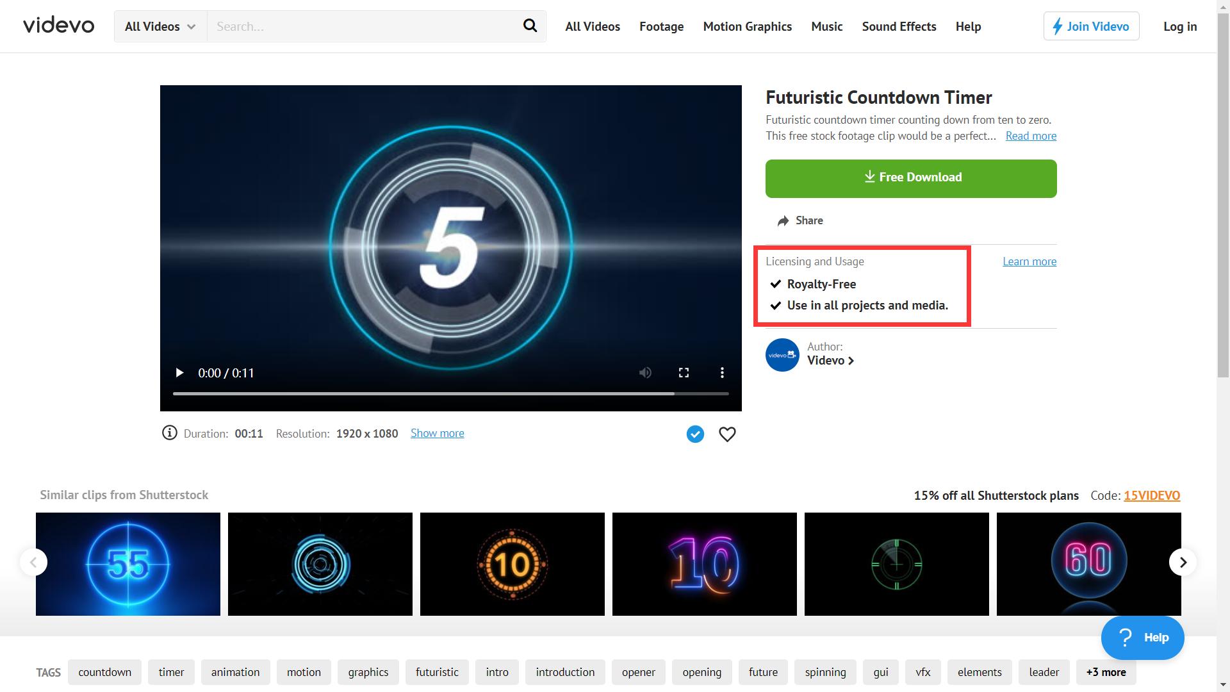Play the countdown video
Image resolution: width=1230 pixels, height=692 pixels.
point(179,373)
